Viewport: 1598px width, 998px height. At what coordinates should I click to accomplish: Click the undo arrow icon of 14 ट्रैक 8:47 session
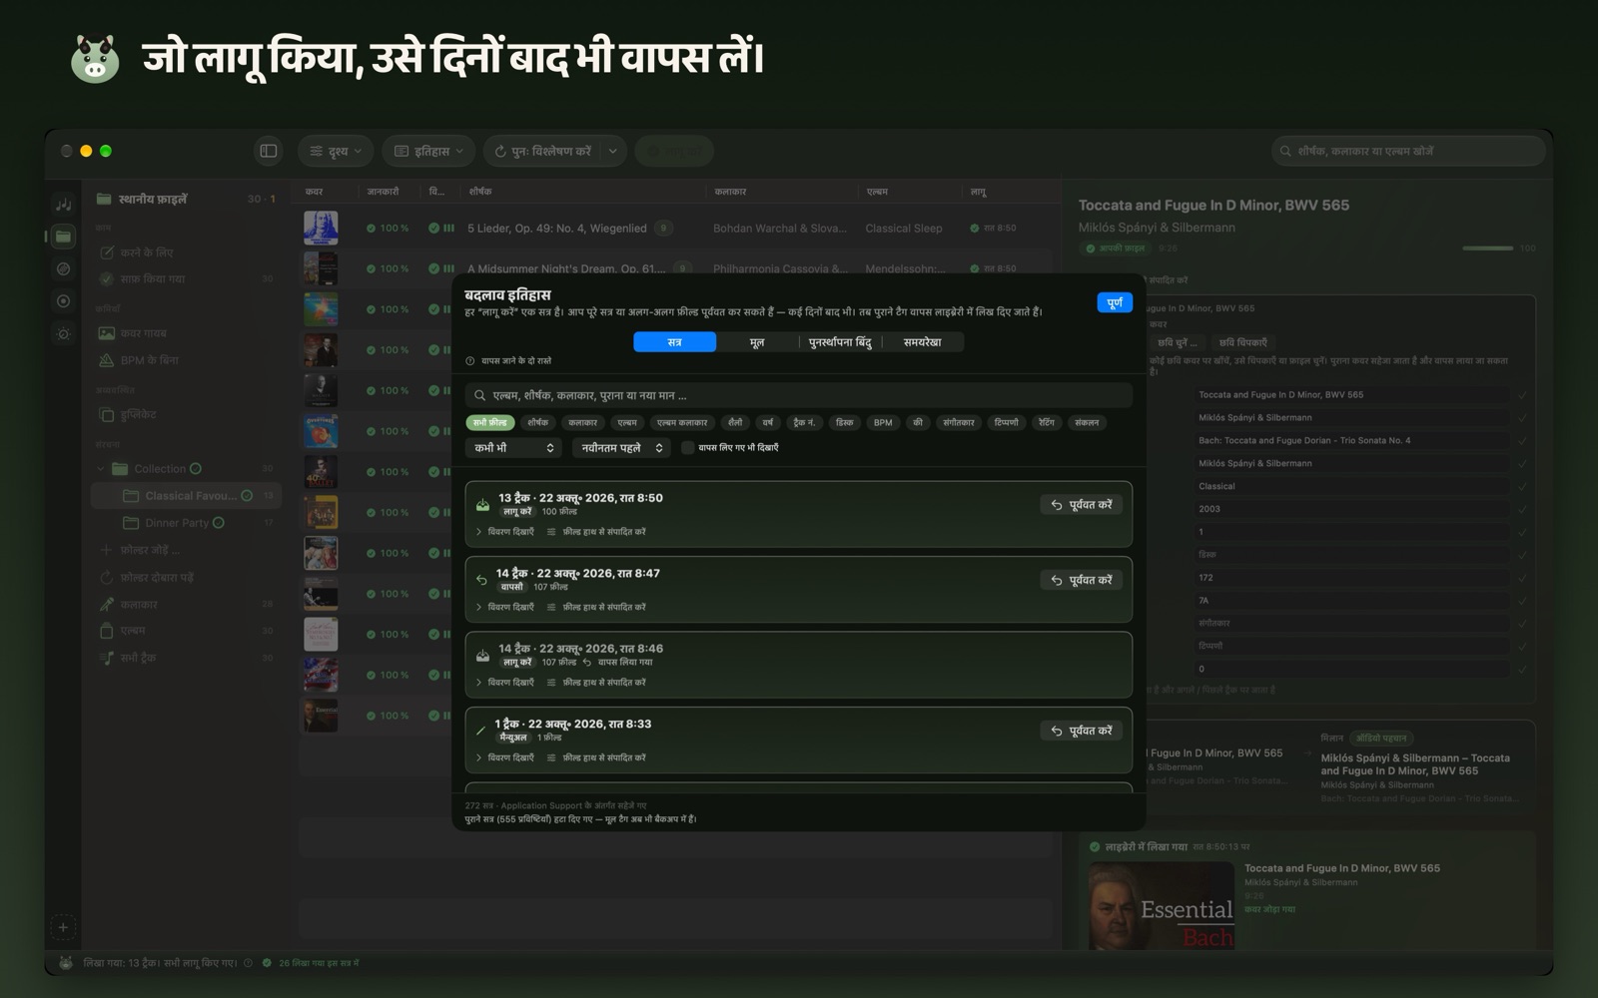(482, 580)
